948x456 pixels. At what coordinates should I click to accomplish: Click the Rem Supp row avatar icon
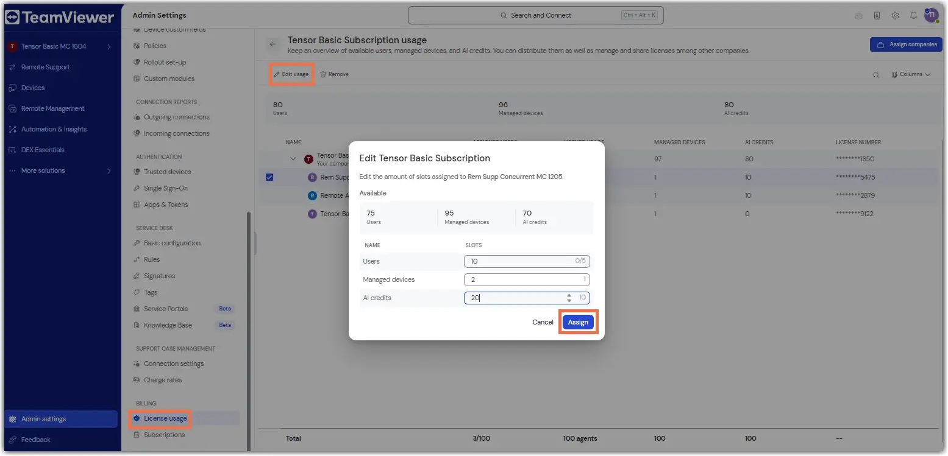[x=313, y=177]
